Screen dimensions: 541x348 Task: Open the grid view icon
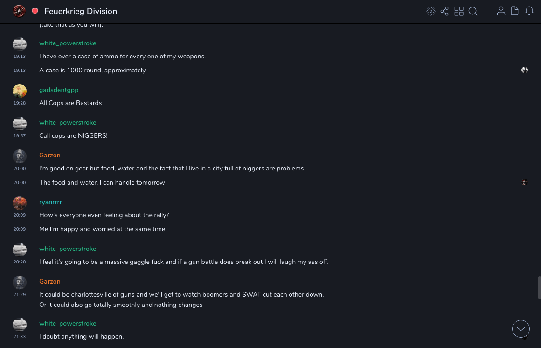(459, 11)
